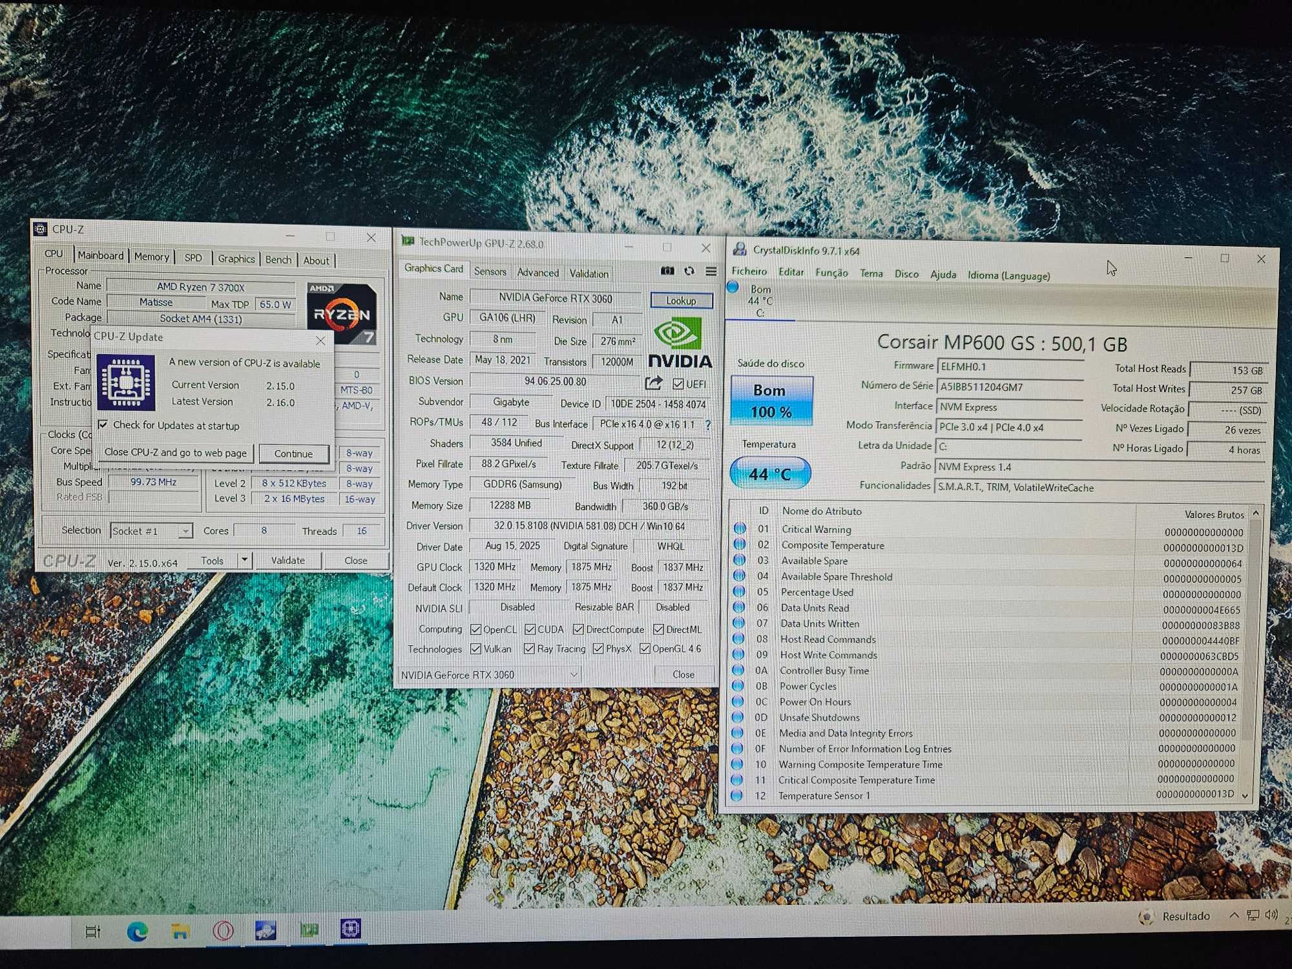This screenshot has width=1292, height=969.
Task: Switch to GPU-Z taskbar icon
Action: click(309, 930)
